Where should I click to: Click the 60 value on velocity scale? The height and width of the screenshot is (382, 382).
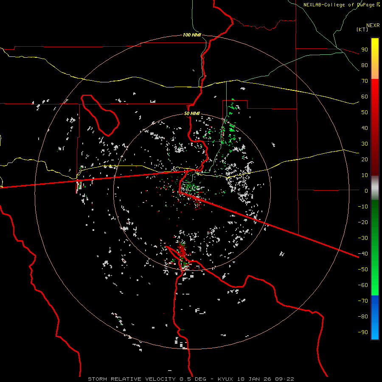[365, 96]
